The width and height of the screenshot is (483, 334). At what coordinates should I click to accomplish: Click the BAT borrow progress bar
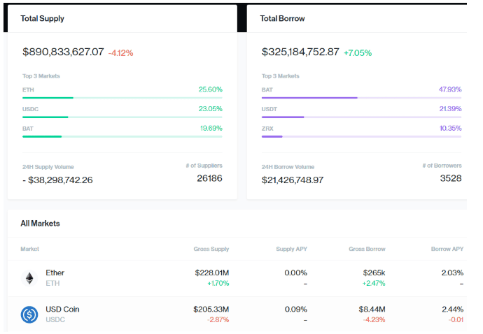tap(361, 98)
